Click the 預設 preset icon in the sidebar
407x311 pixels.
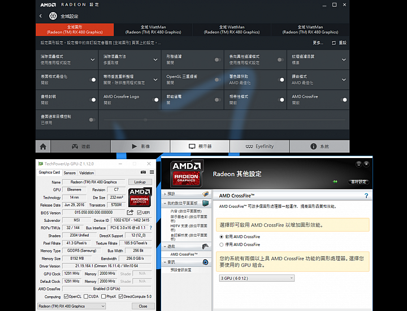(x=205, y=194)
